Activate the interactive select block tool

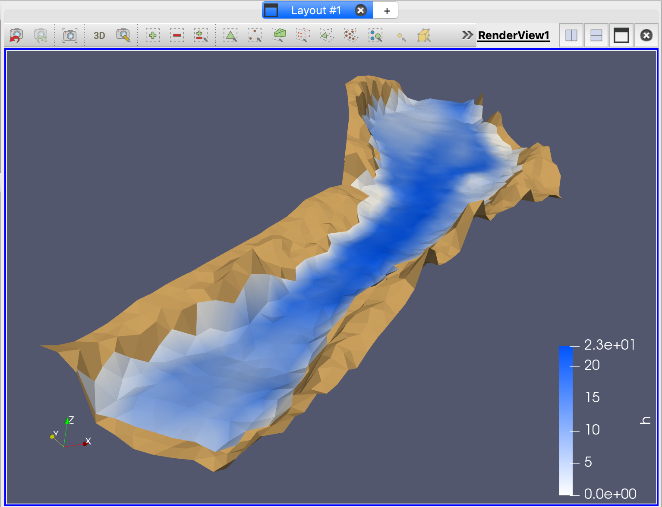pyautogui.click(x=424, y=35)
